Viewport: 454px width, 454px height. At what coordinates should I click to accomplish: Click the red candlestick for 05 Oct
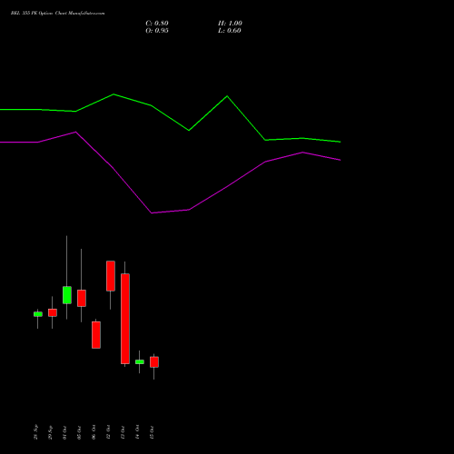82,298
